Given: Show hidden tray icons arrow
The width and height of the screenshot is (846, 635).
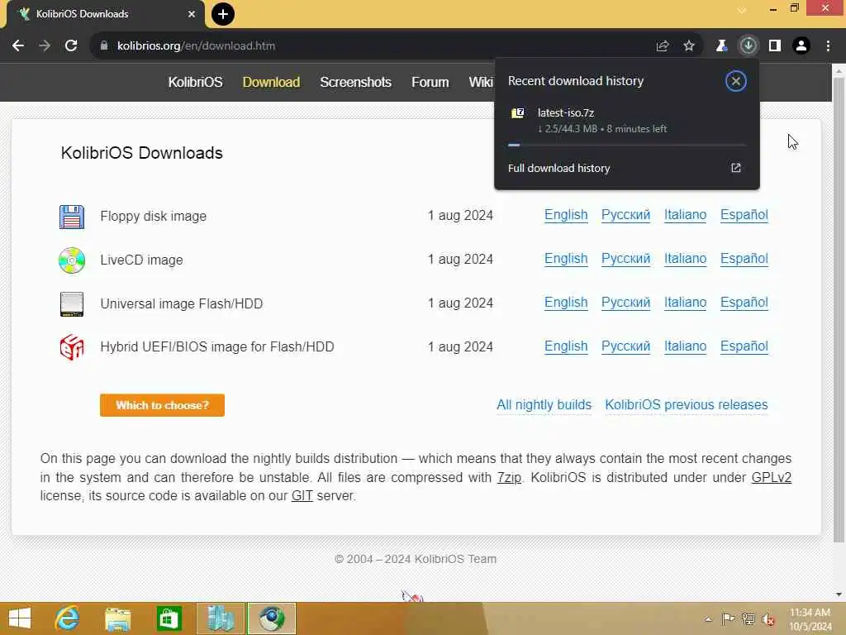Looking at the screenshot, I should tap(708, 618).
